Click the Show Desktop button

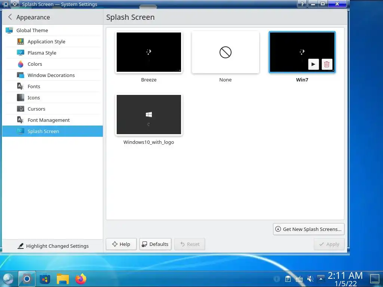[375, 279]
